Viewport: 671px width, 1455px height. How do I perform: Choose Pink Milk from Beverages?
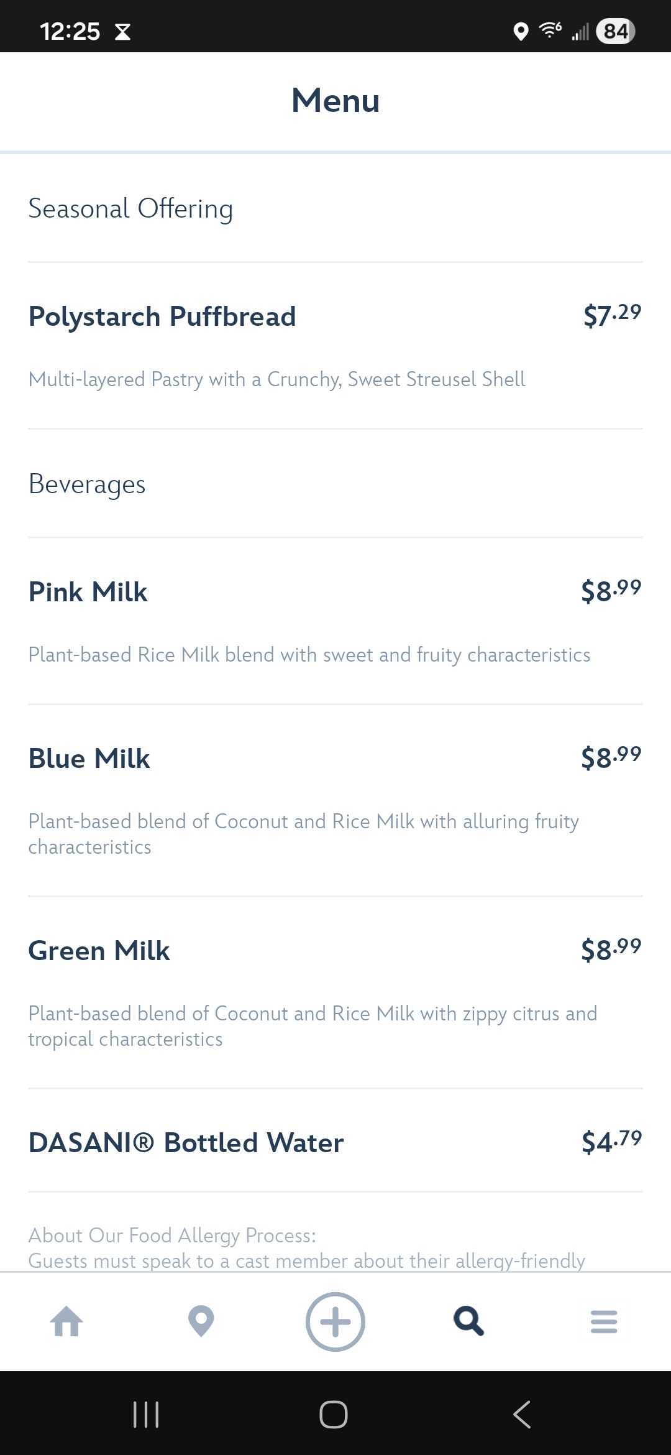click(x=88, y=592)
